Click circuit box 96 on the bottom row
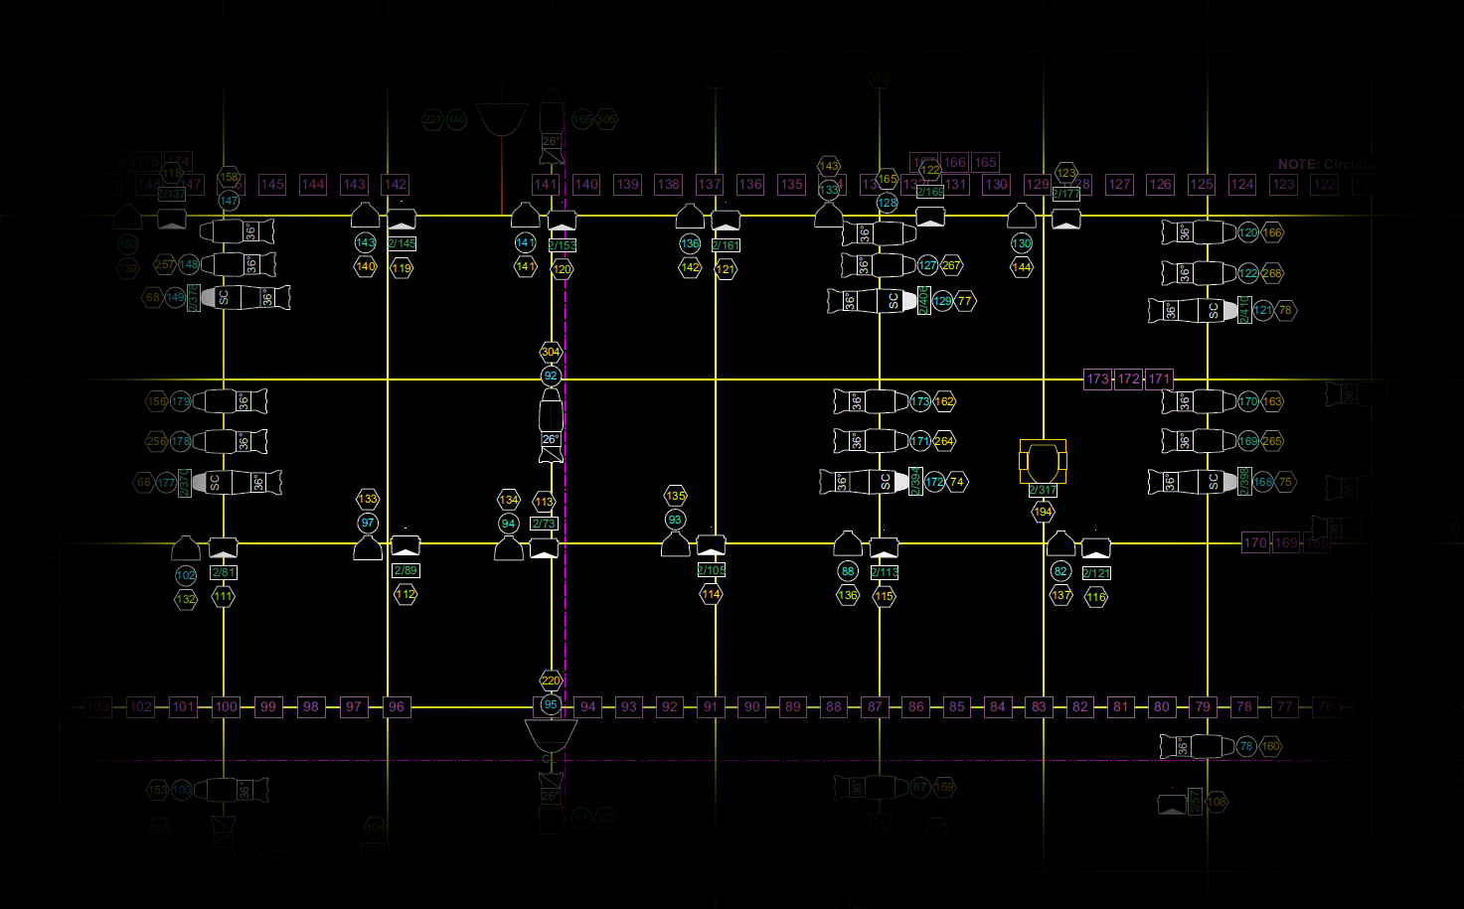Image resolution: width=1464 pixels, height=909 pixels. tap(396, 706)
